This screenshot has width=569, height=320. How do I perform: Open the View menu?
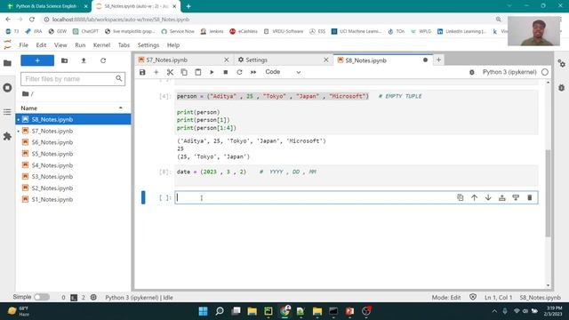point(60,45)
